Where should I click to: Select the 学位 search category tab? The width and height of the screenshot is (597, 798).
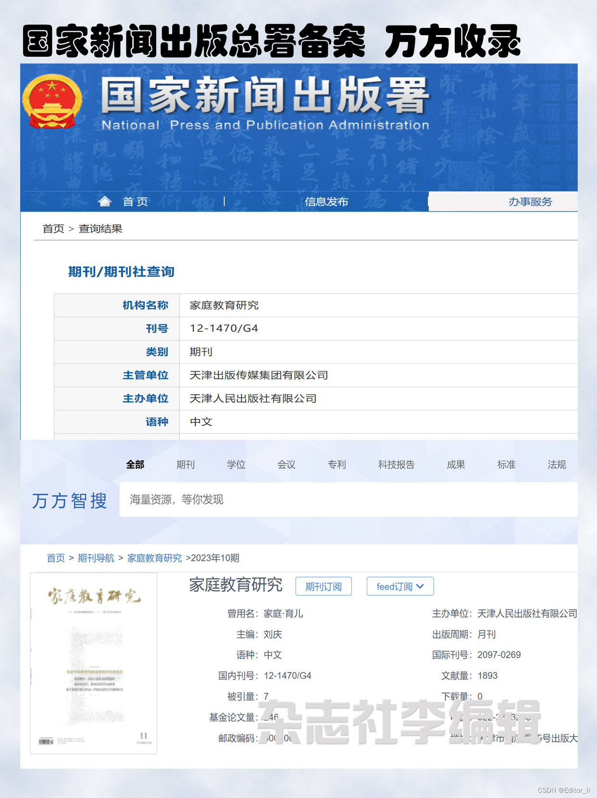[236, 464]
